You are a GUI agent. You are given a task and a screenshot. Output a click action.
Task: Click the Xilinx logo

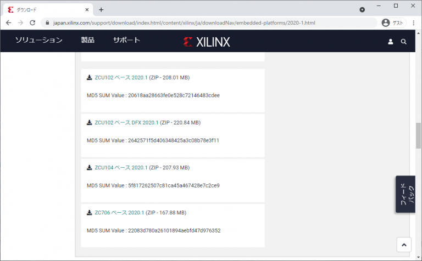(x=207, y=42)
